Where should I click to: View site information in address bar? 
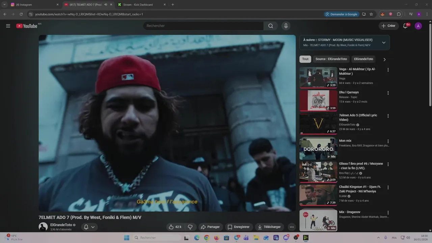pyautogui.click(x=31, y=14)
